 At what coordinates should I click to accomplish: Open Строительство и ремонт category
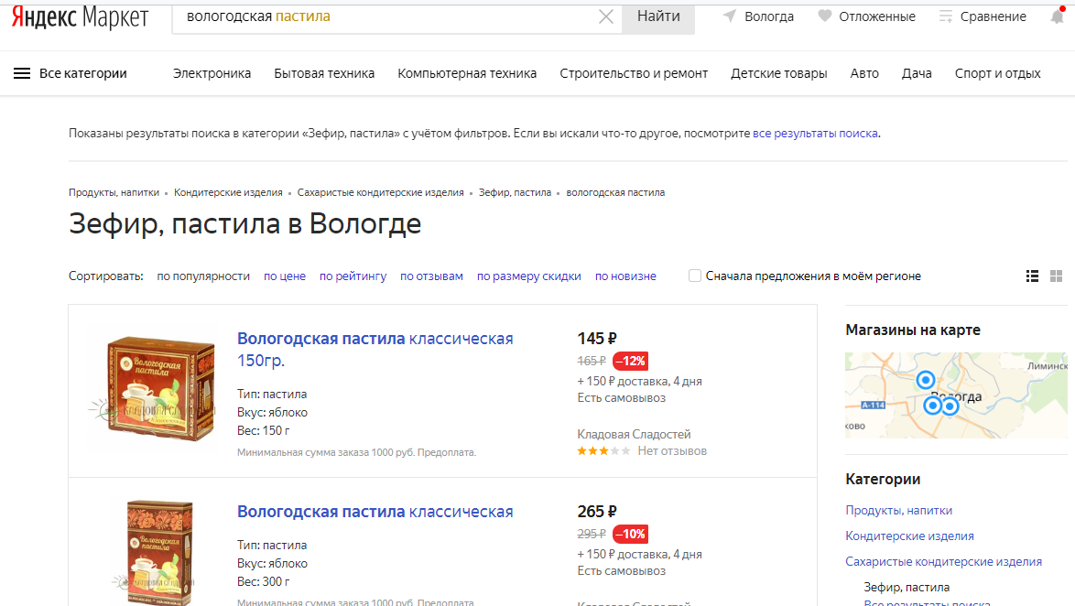(634, 73)
